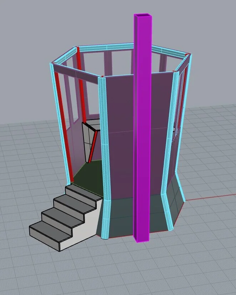Select the leftmost red vertical post

(64, 128)
